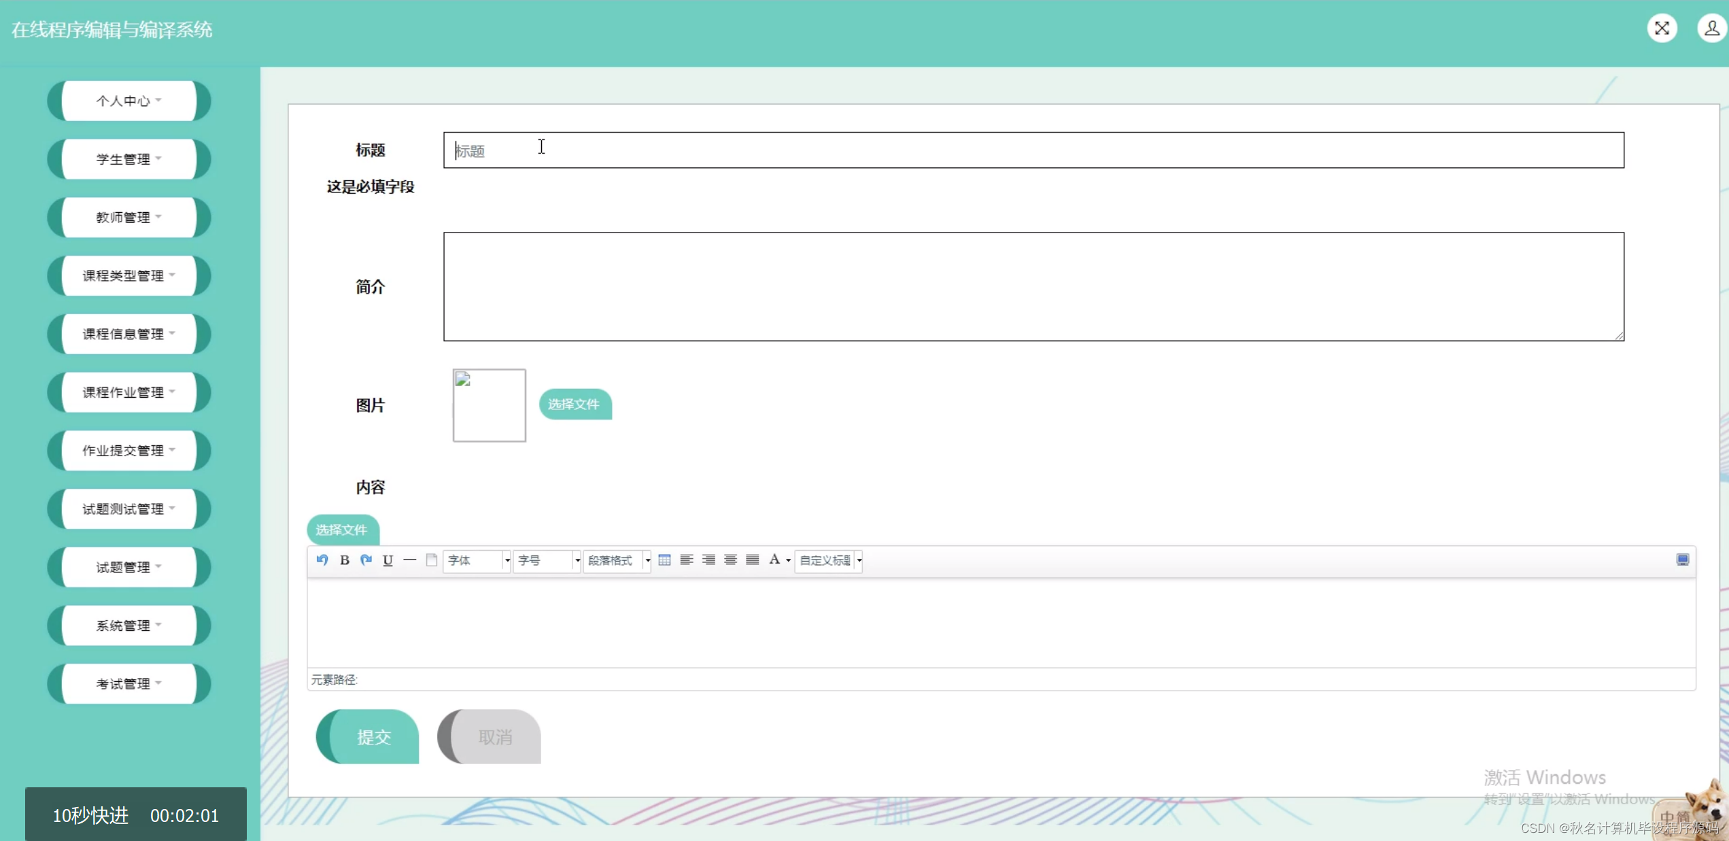Expand the 考试管理 sidebar menu
This screenshot has width=1729, height=841.
point(129,683)
